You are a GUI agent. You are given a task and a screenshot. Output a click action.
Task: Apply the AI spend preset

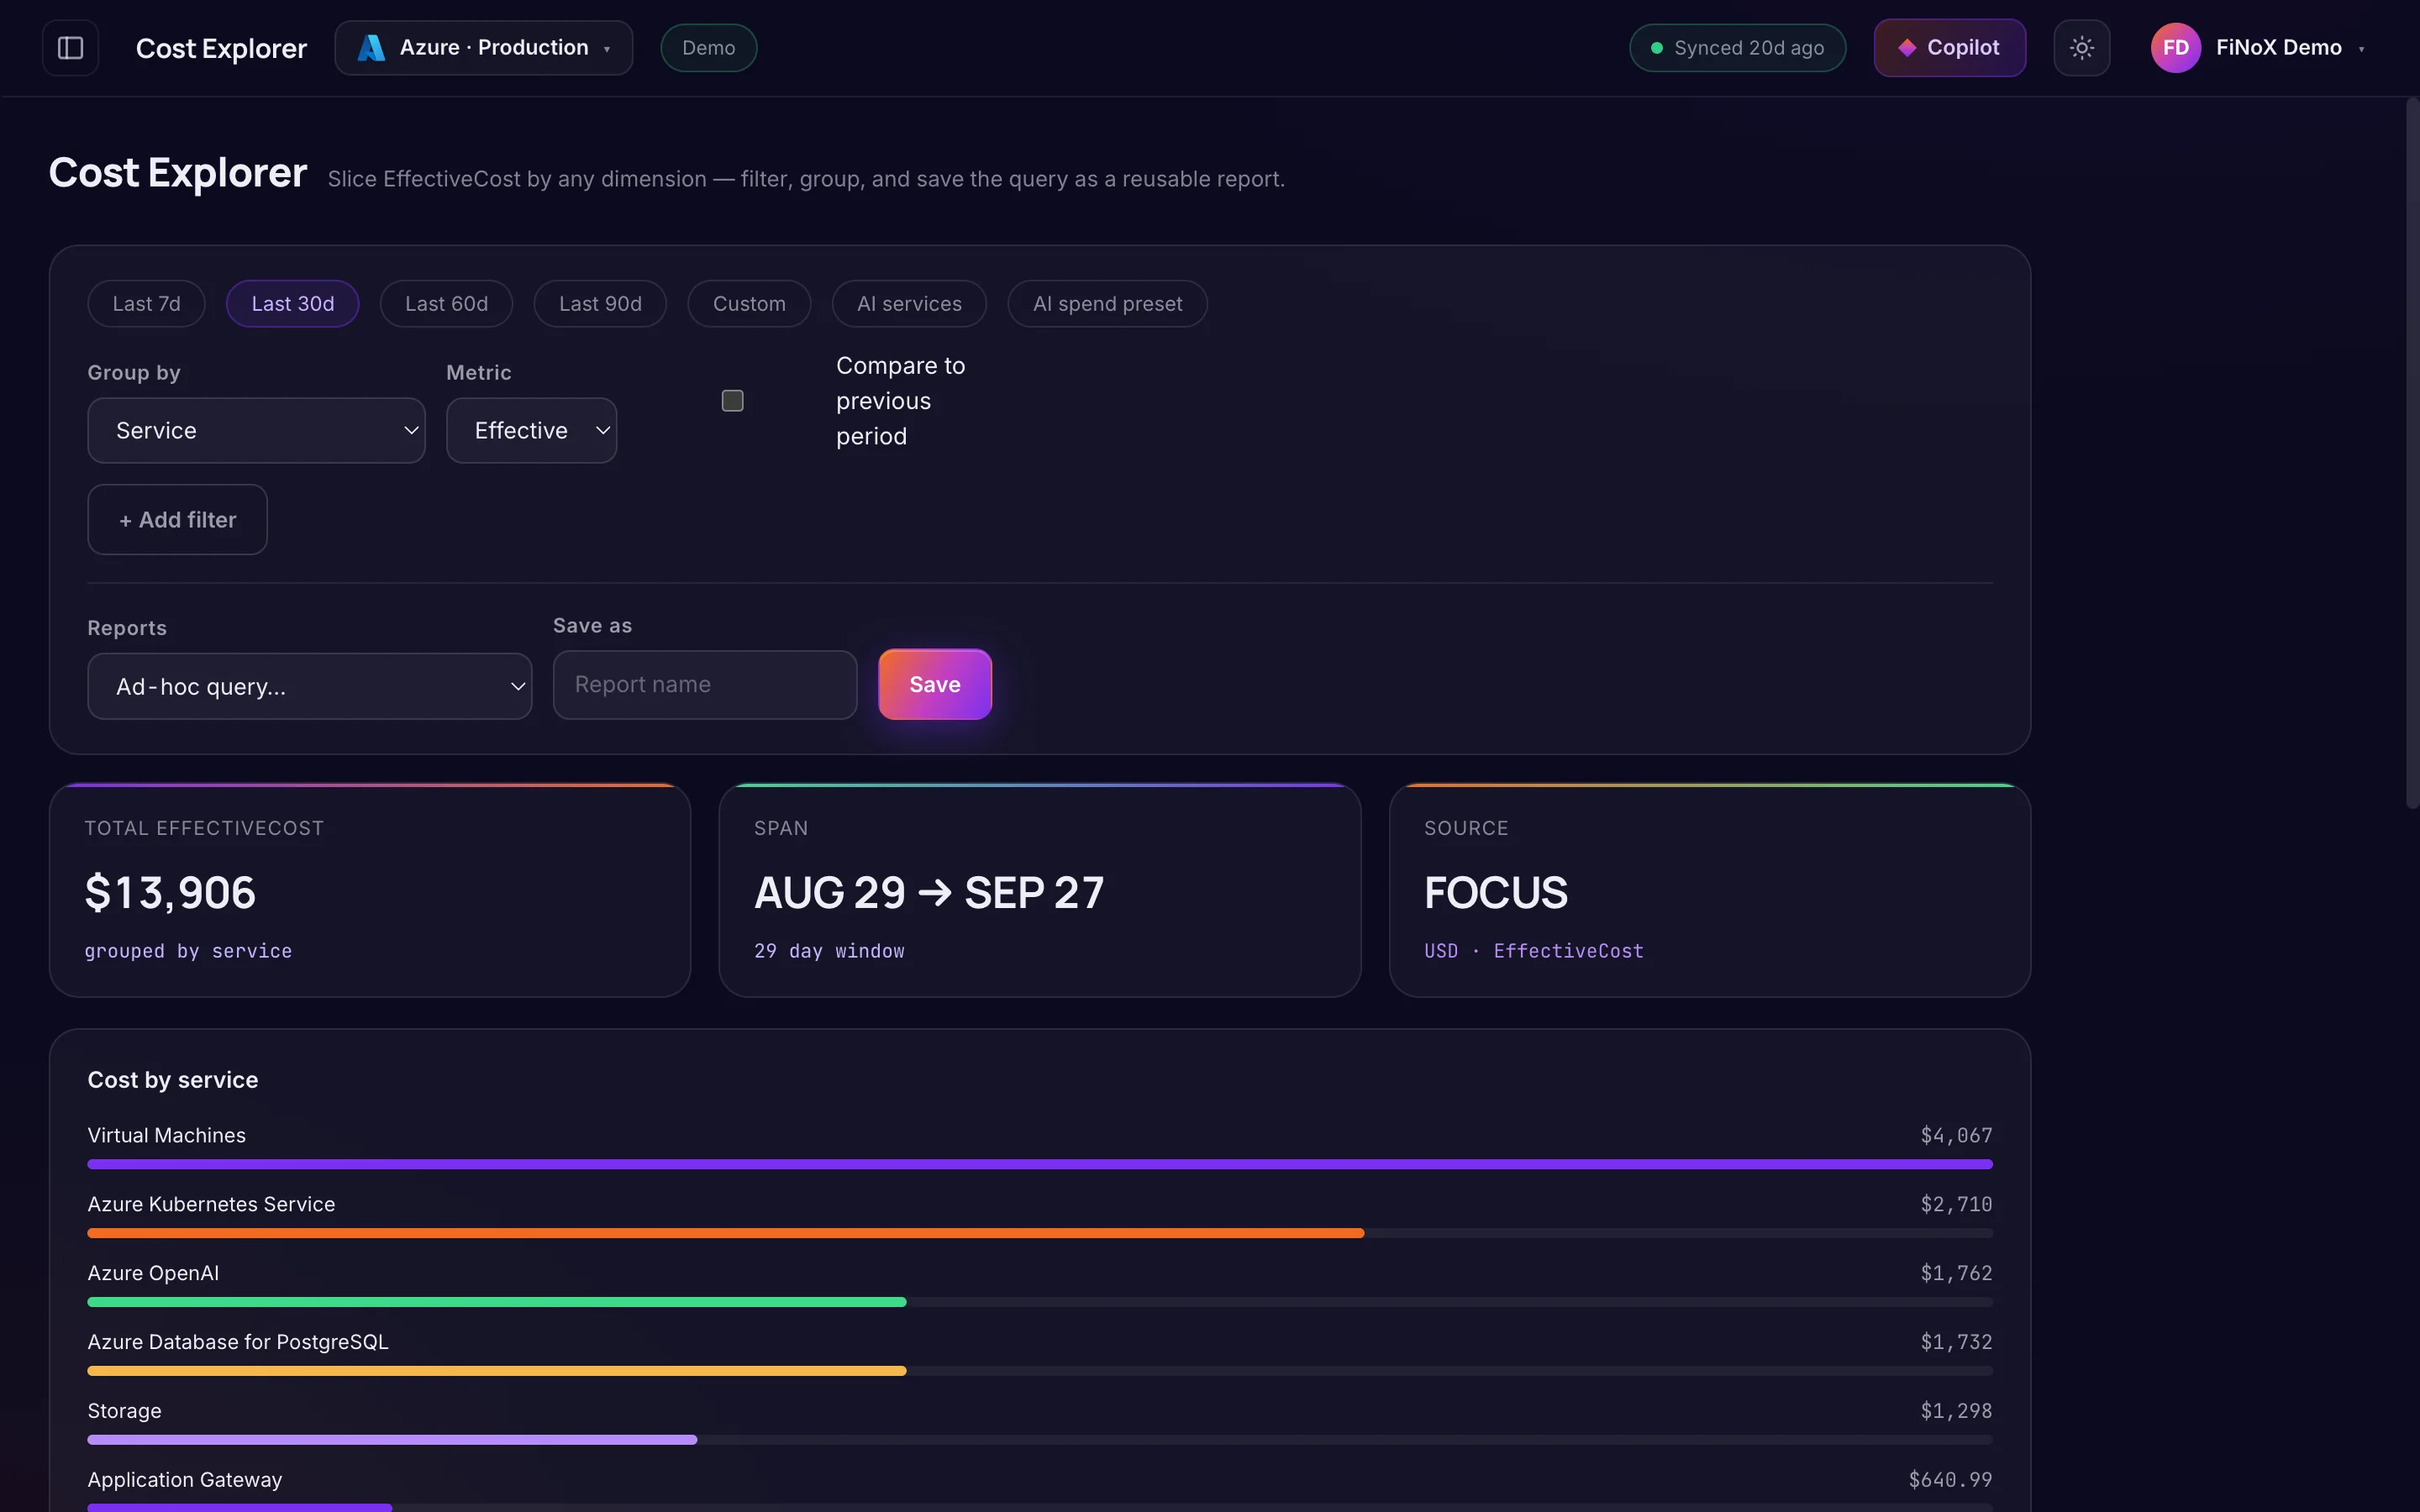click(x=1107, y=304)
